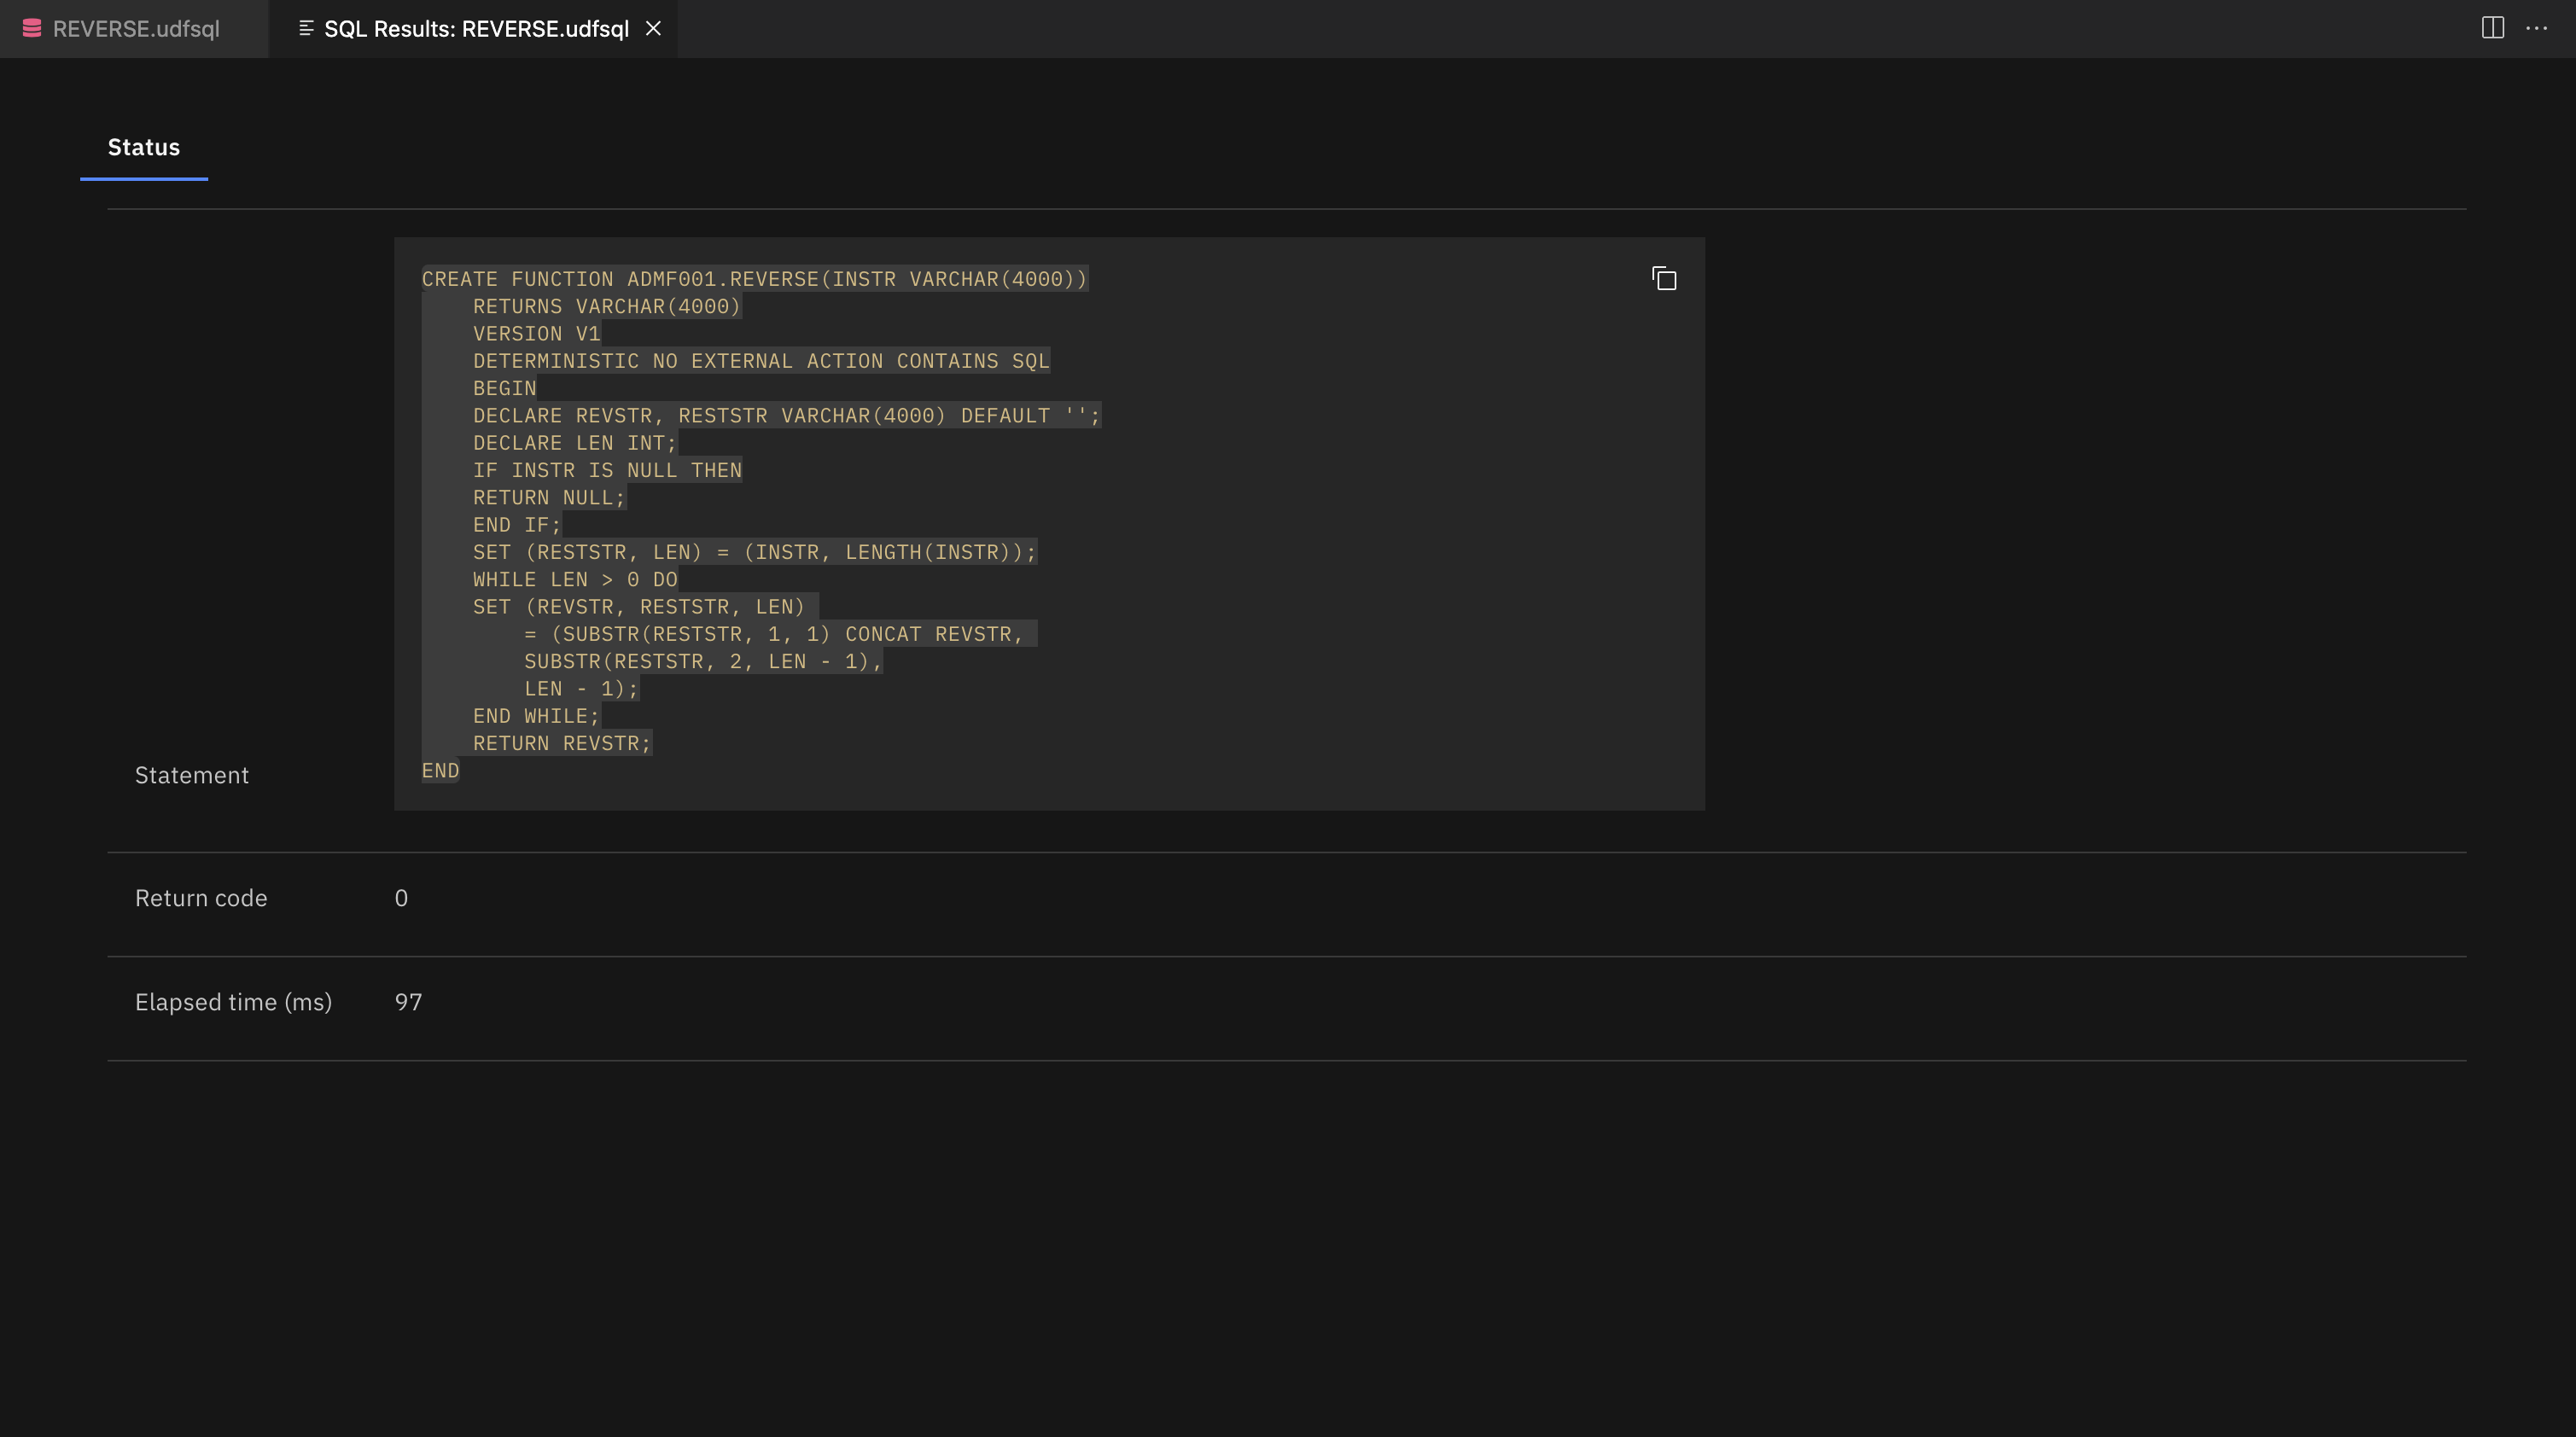
Task: Click the Return code label
Action: pos(201,898)
